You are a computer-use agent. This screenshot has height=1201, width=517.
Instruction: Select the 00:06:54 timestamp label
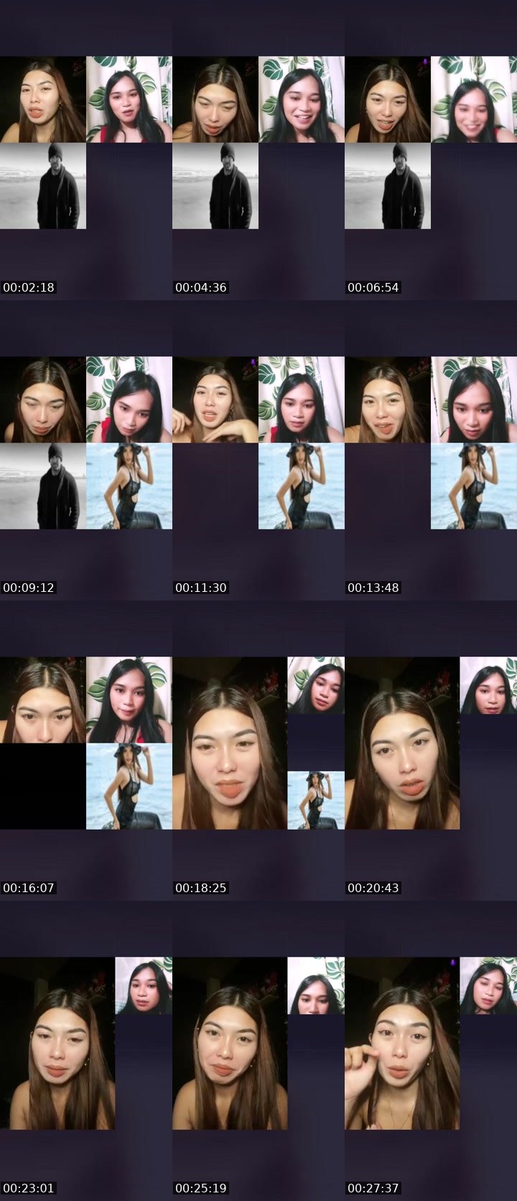(x=373, y=287)
